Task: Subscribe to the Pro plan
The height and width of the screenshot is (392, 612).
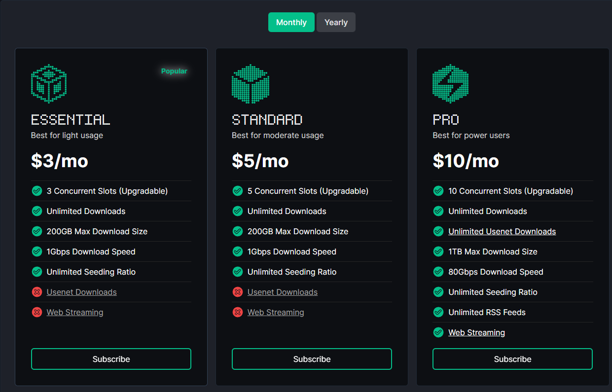Action: (x=512, y=359)
